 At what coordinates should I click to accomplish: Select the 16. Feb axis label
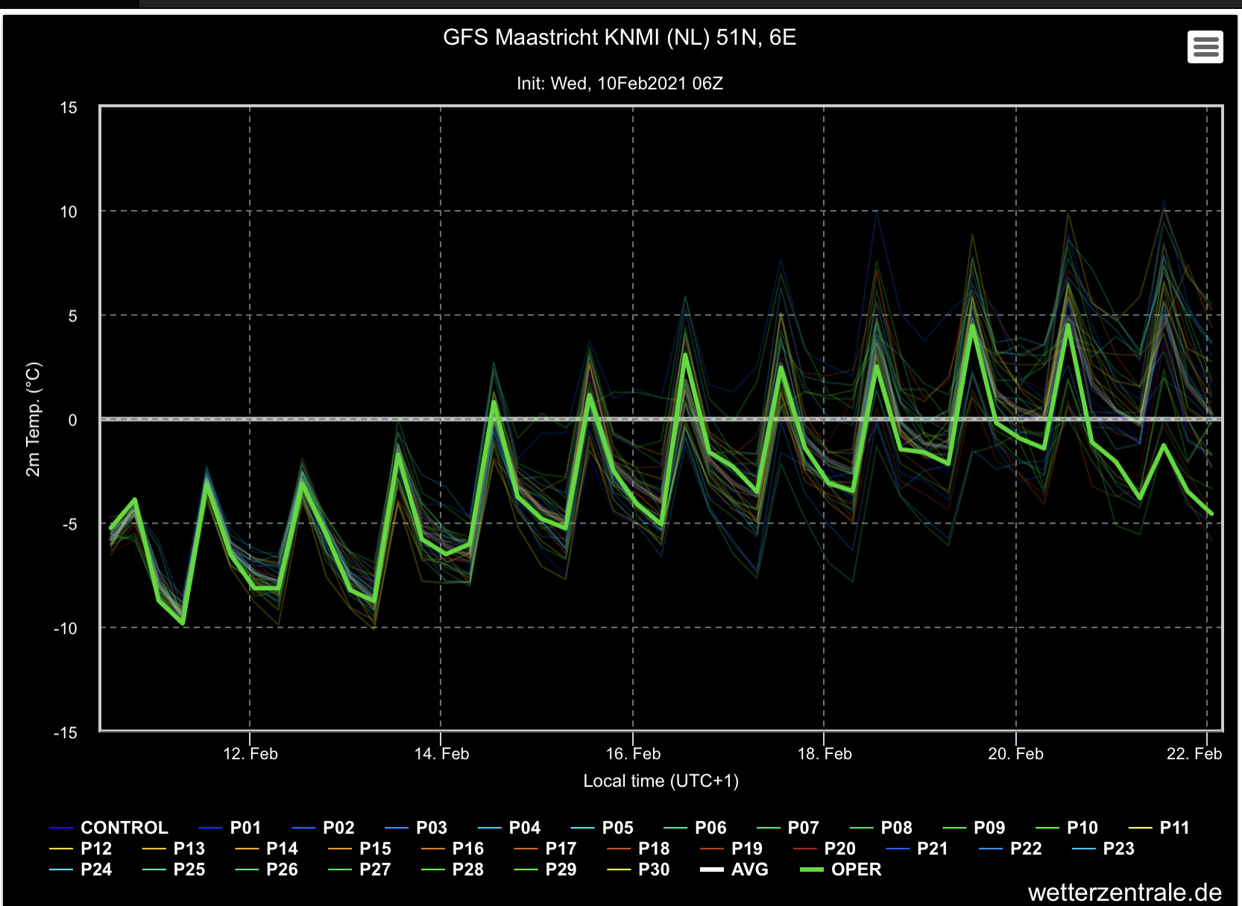[x=633, y=753]
